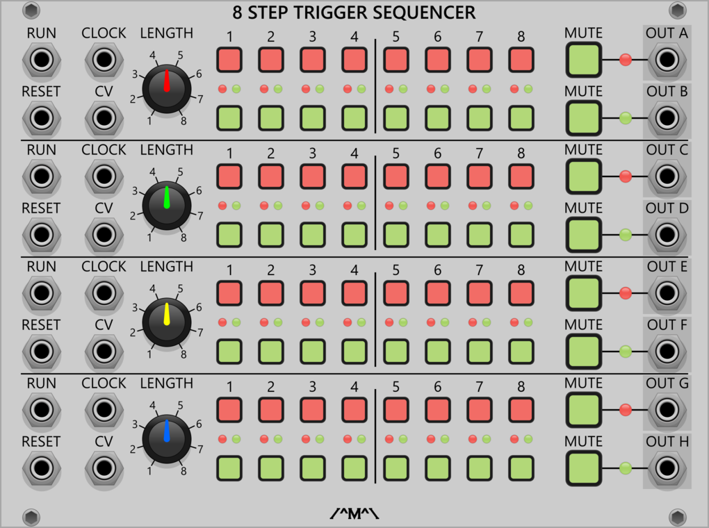This screenshot has height=528, width=709.
Task: Enable green step 8 button for OUT F
Action: 521,352
